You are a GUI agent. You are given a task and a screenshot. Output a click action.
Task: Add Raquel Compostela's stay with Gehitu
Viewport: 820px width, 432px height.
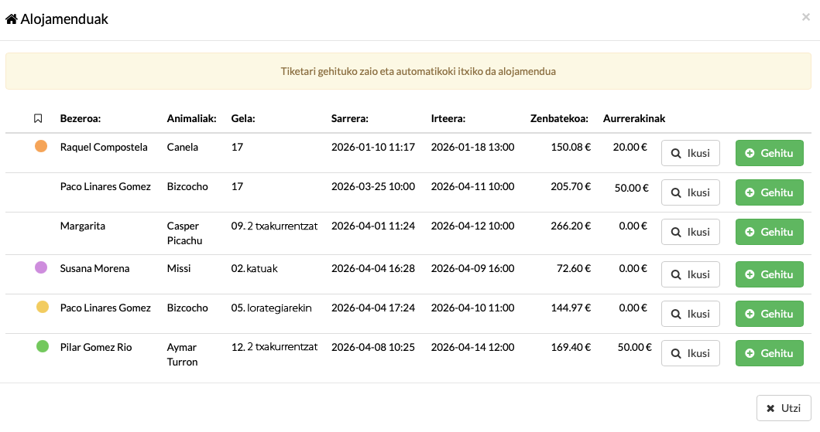(x=769, y=153)
